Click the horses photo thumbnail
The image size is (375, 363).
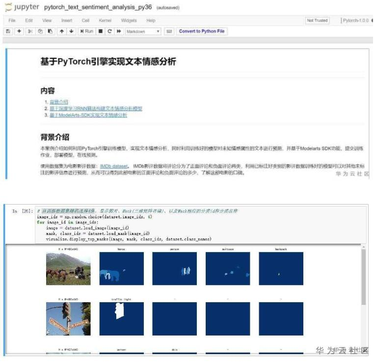(68, 269)
